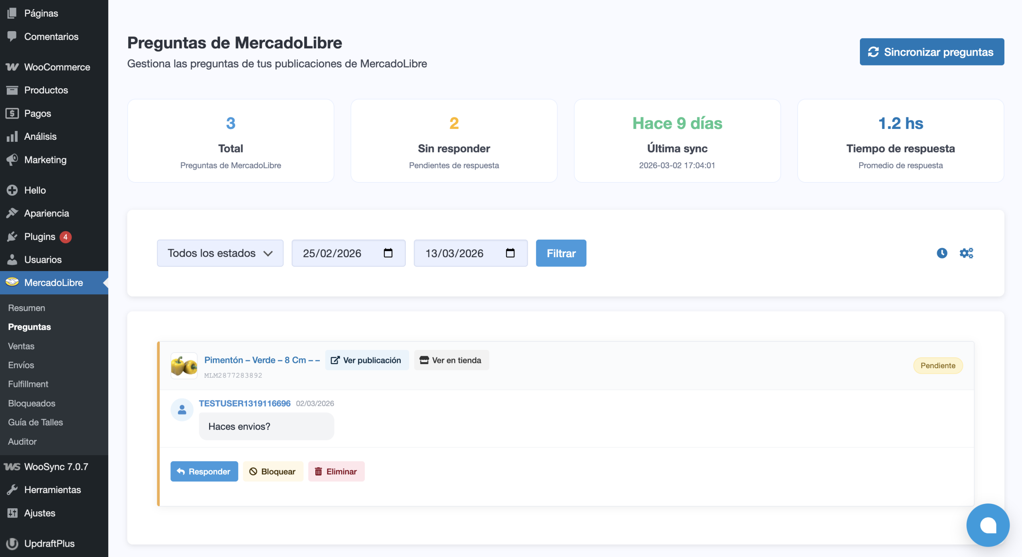
Task: Click the Productos archive icon
Action: [x=12, y=90]
